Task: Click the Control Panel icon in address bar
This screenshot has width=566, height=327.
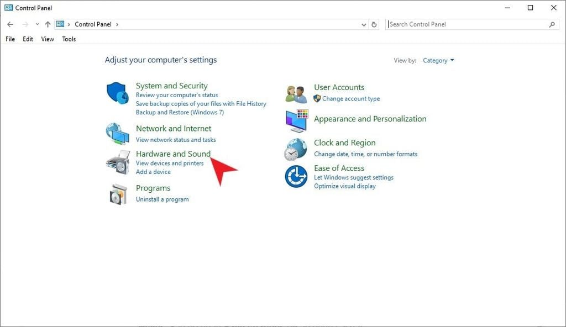Action: [61, 24]
